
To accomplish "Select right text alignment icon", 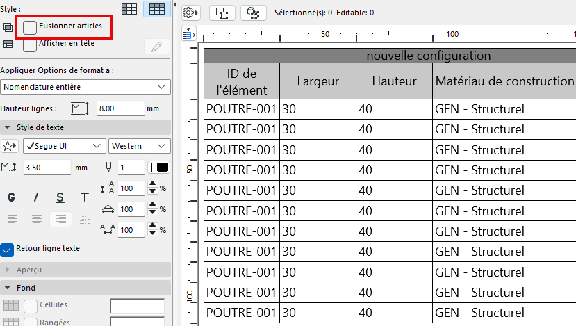I will pyautogui.click(x=60, y=219).
